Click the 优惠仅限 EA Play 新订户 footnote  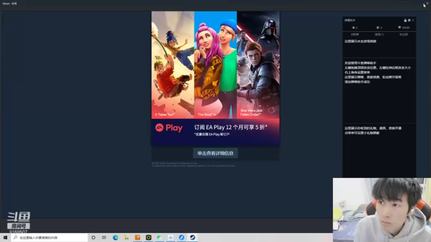tap(212, 134)
